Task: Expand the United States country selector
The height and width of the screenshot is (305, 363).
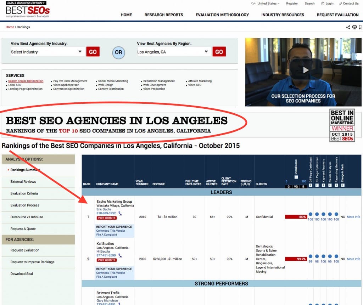Action: (x=266, y=4)
